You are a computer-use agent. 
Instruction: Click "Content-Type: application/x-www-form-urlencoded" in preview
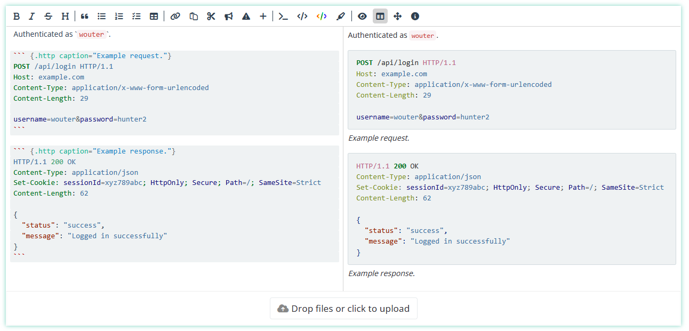454,85
